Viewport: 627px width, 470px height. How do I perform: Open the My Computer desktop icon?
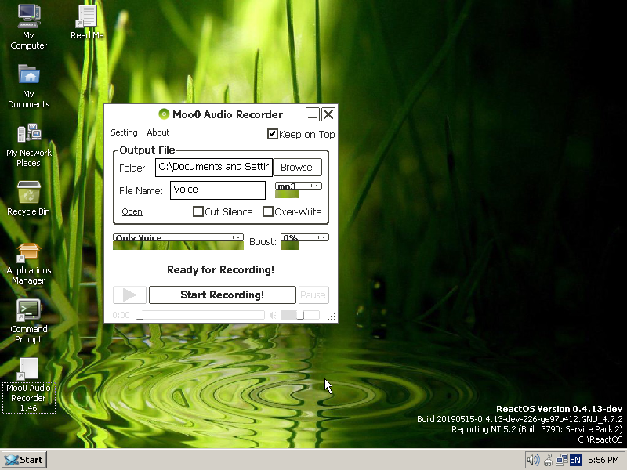click(x=28, y=16)
